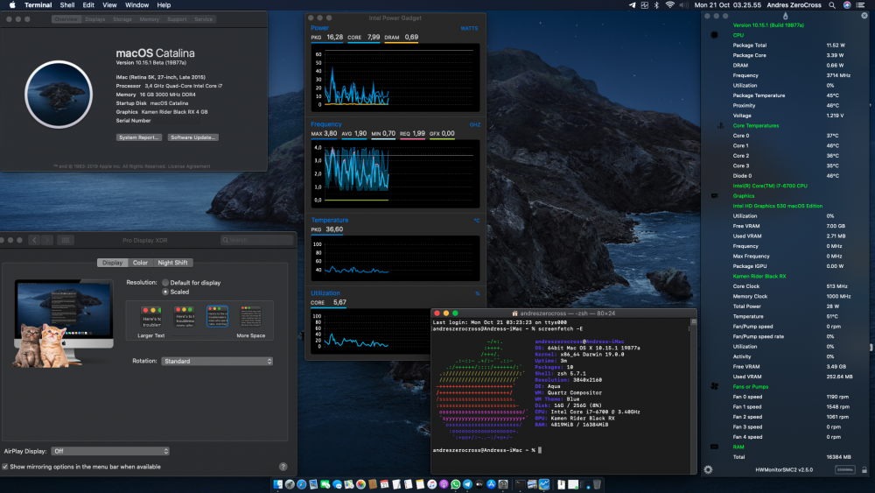The height and width of the screenshot is (493, 875).
Task: Open the Edit menu in the menu bar
Action: tap(88, 5)
